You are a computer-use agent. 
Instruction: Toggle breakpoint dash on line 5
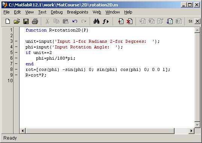point(16,53)
